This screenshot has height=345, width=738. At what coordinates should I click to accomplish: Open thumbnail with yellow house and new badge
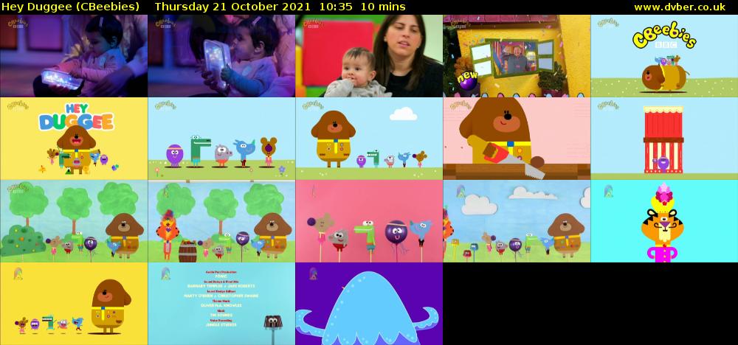pos(517,56)
